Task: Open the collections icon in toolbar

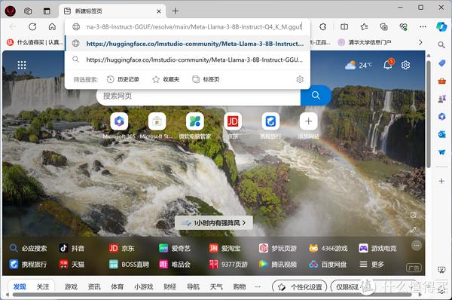Action: click(383, 27)
